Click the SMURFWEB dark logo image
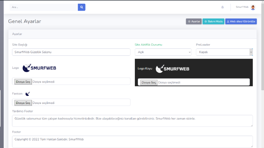The width and height of the screenshot is (264, 148). (x=172, y=69)
